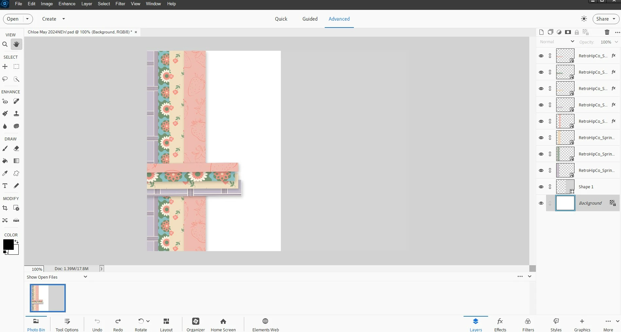Select the Clone Stamp tool

pos(16,114)
